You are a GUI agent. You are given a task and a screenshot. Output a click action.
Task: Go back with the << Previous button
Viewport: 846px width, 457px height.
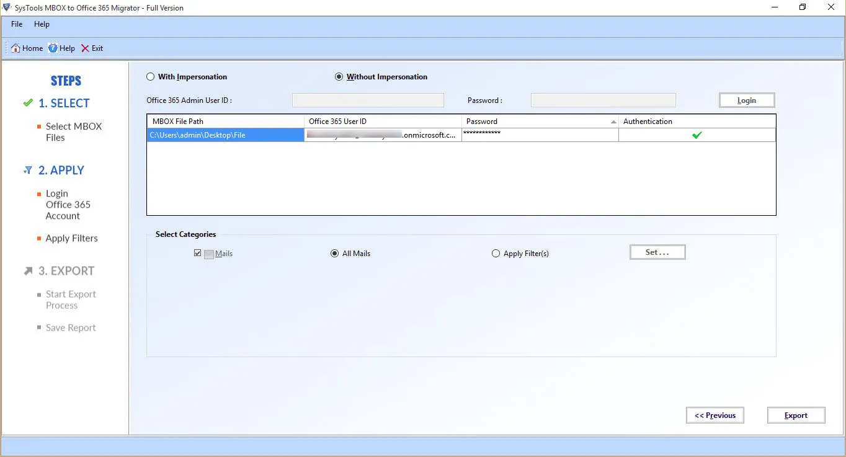715,415
